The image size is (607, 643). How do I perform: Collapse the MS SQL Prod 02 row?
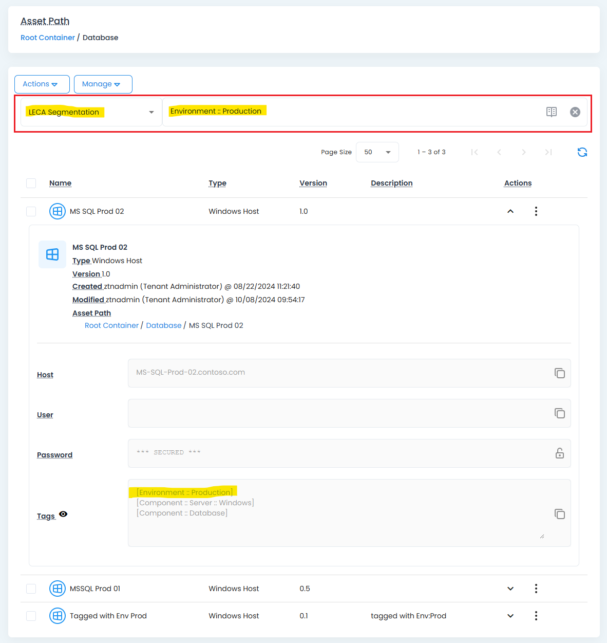pos(510,211)
